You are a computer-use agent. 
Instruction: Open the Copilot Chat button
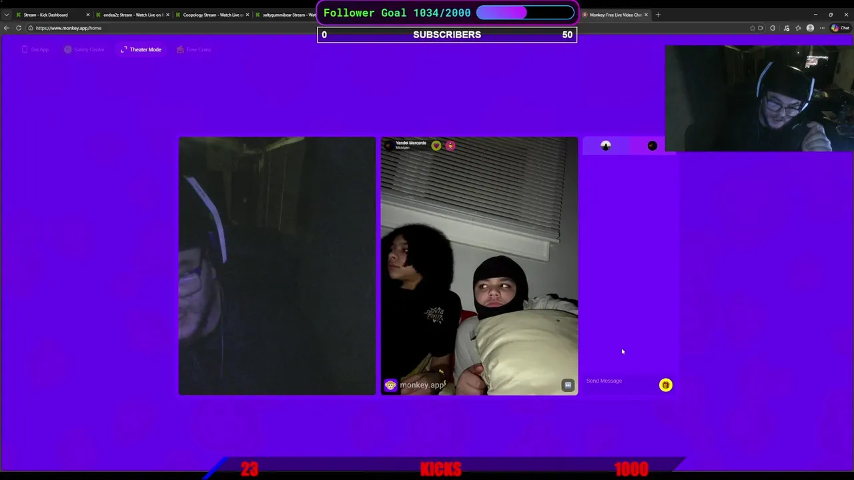841,28
